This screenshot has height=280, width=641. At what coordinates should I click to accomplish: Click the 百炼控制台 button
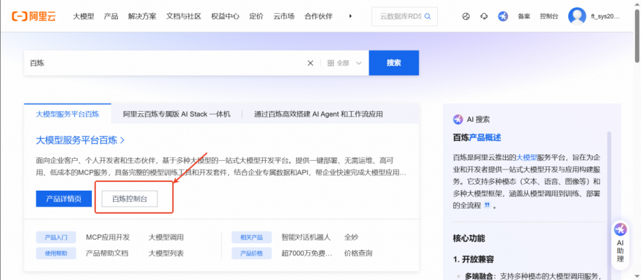130,199
